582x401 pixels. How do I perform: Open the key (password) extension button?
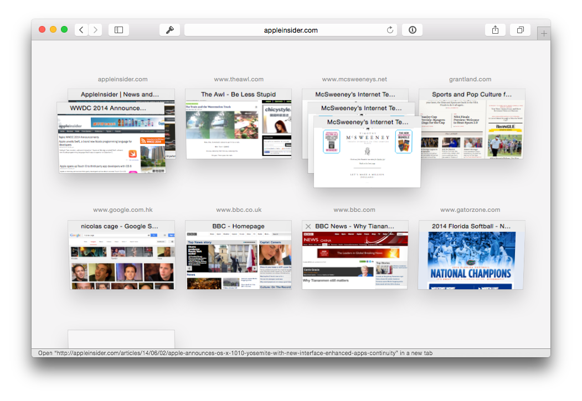(169, 30)
